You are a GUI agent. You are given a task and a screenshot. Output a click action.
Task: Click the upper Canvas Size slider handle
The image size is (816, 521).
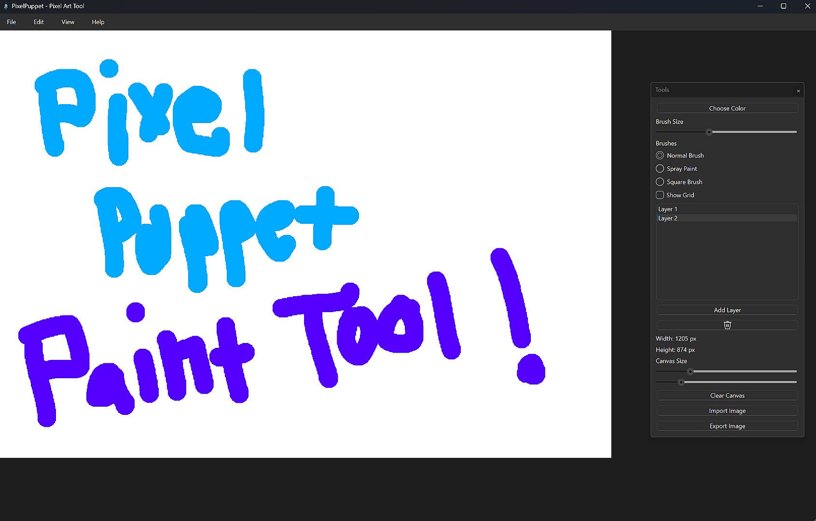(x=690, y=371)
